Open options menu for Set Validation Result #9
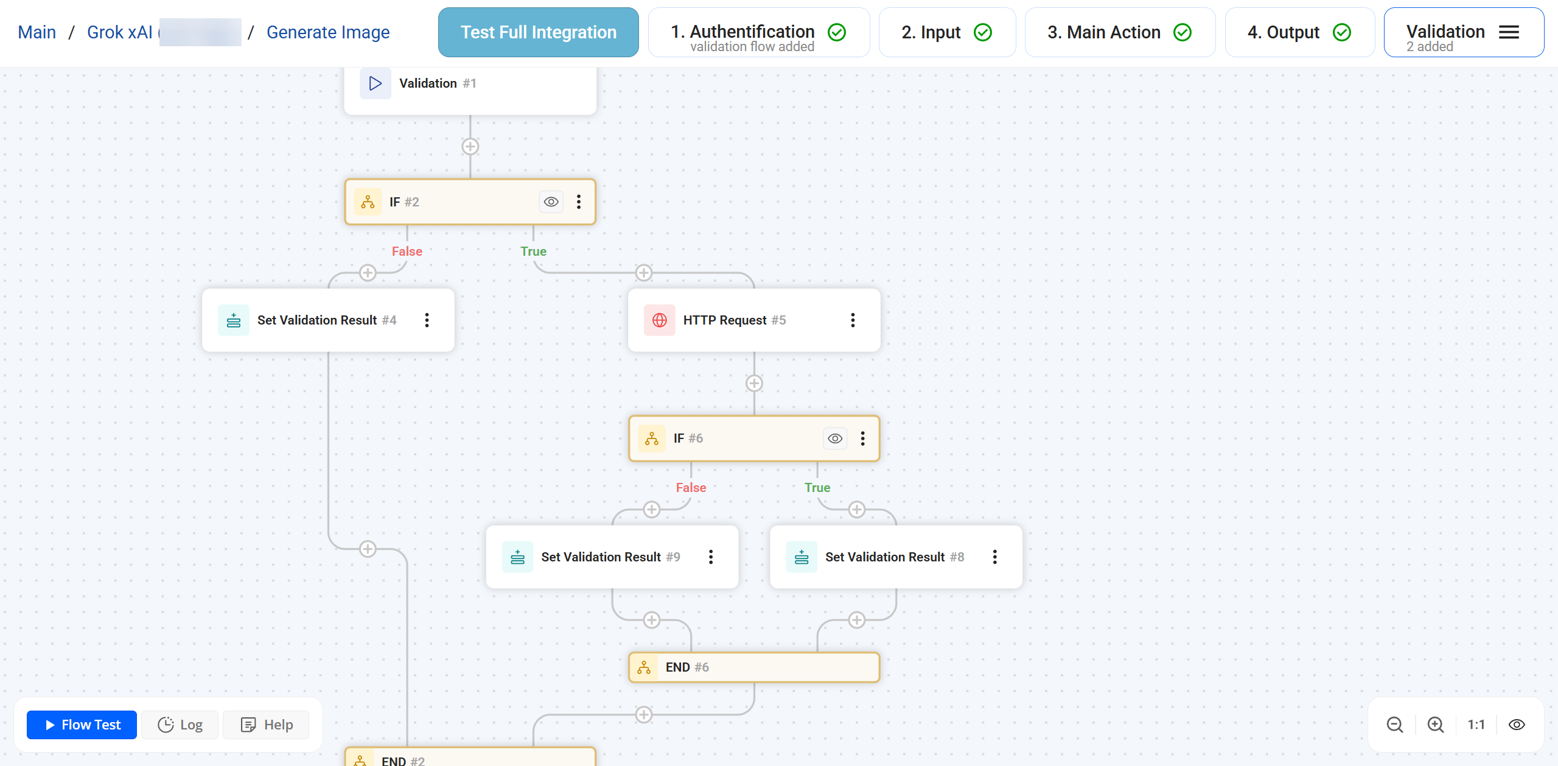The width and height of the screenshot is (1558, 766). click(710, 556)
